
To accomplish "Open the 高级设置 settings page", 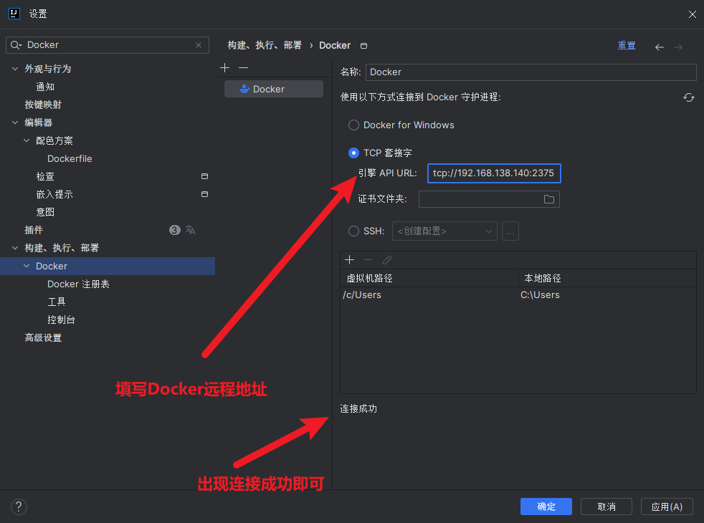I will pyautogui.click(x=43, y=337).
